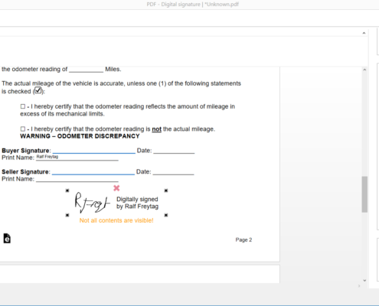The image size is (379, 306).
Task: Select the top-right signature resize handle
Action: tap(166, 190)
